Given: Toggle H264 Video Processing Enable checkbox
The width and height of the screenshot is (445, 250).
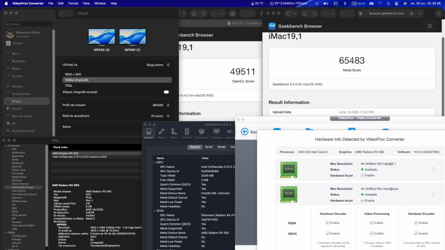Looking at the screenshot, I should tap(371, 223).
